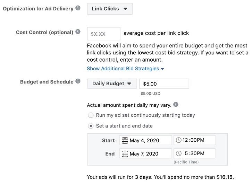Expand Show Additional Bid Strategies
Viewport: 252px width, 185px height.
(x=123, y=69)
